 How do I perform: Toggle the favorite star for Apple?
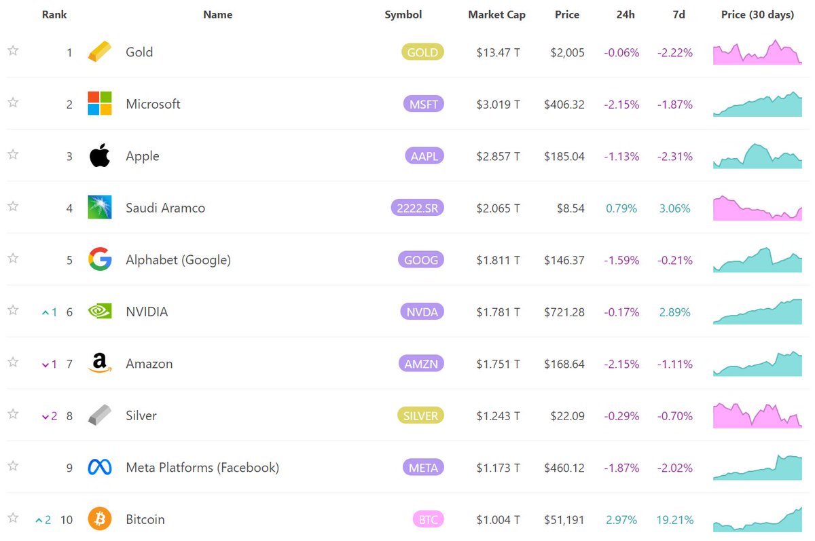point(13,155)
